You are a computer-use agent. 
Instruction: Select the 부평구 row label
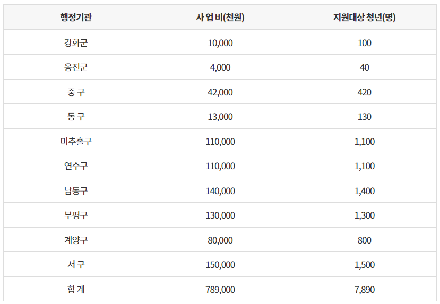click(76, 215)
